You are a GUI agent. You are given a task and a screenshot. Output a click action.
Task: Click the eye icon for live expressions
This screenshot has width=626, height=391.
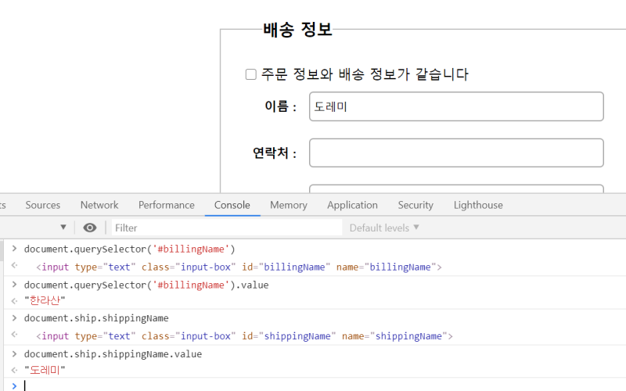[x=90, y=228]
